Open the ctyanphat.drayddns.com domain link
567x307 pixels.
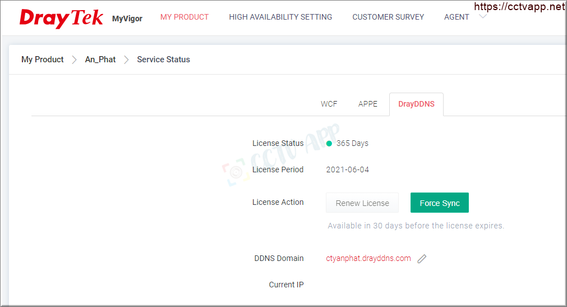pyautogui.click(x=368, y=258)
